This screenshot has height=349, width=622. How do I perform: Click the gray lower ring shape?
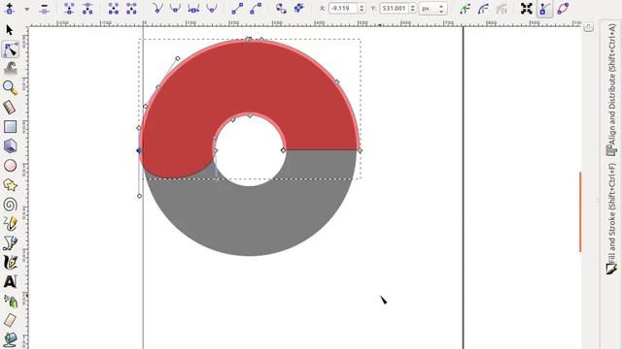(250, 222)
